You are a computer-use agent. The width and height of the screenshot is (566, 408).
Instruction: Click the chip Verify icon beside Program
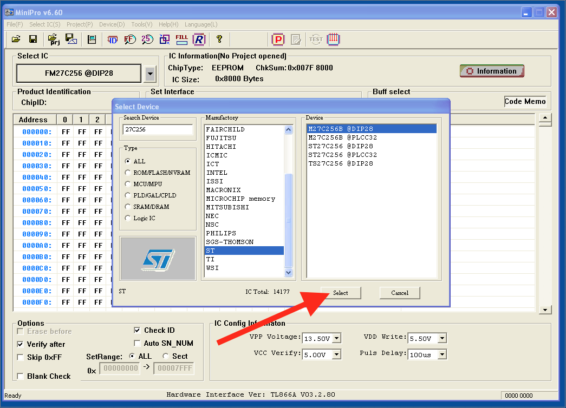(295, 39)
